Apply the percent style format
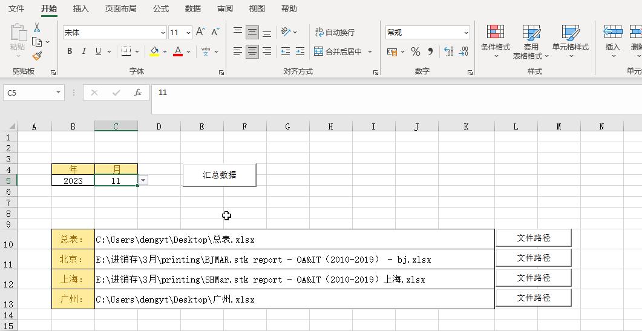642x331 pixels. pos(415,52)
